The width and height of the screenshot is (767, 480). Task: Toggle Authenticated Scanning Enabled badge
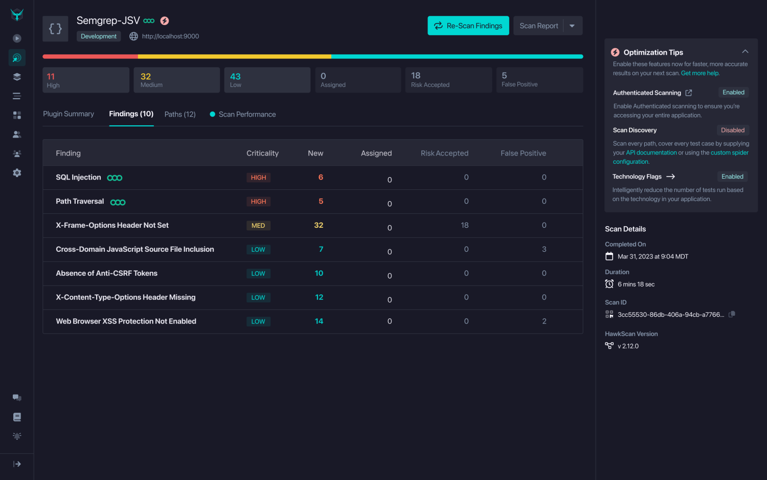coord(733,92)
